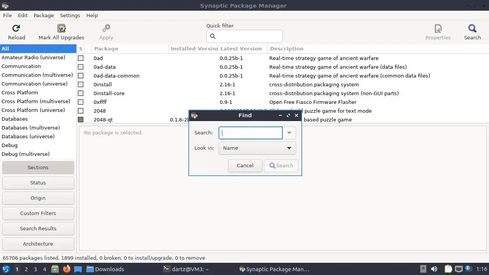The width and height of the screenshot is (489, 275).
Task: Switch to workspace 4 in taskbar
Action: click(44, 269)
